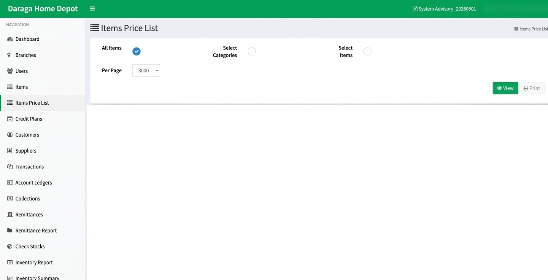Click the Dashboard gauge icon

(x=10, y=39)
